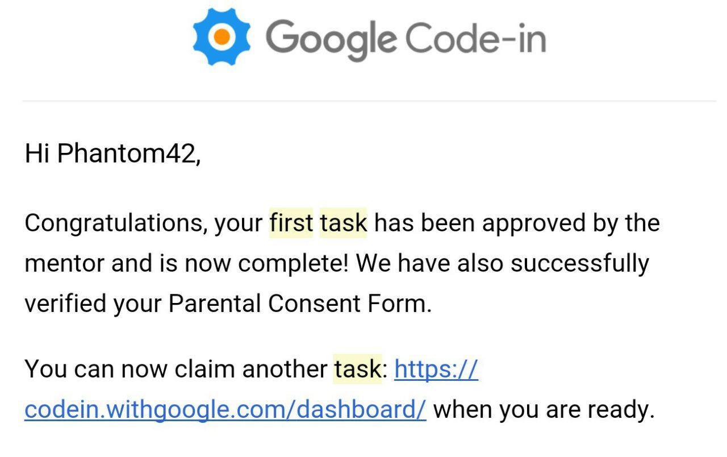
Task: Select the username "Phantom42"
Action: click(x=127, y=153)
